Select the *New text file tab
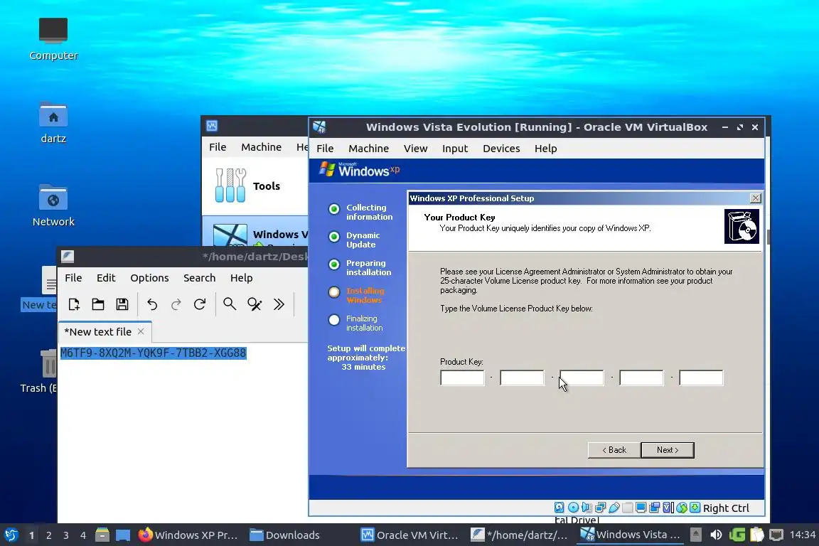Viewport: 819px width, 546px height. (105, 332)
